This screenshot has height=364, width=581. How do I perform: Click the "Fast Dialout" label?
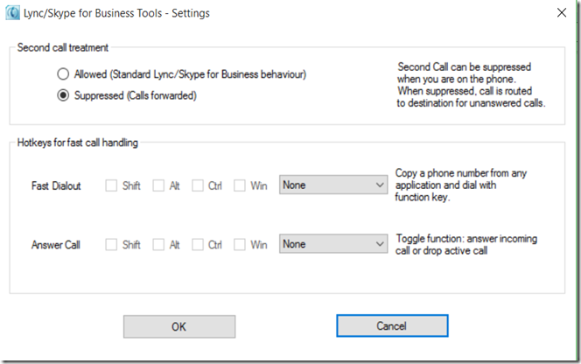tap(56, 185)
